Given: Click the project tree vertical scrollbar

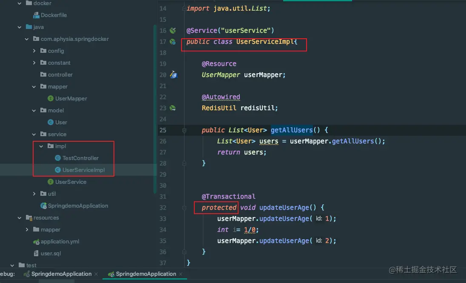Looking at the screenshot, I should click(154, 109).
